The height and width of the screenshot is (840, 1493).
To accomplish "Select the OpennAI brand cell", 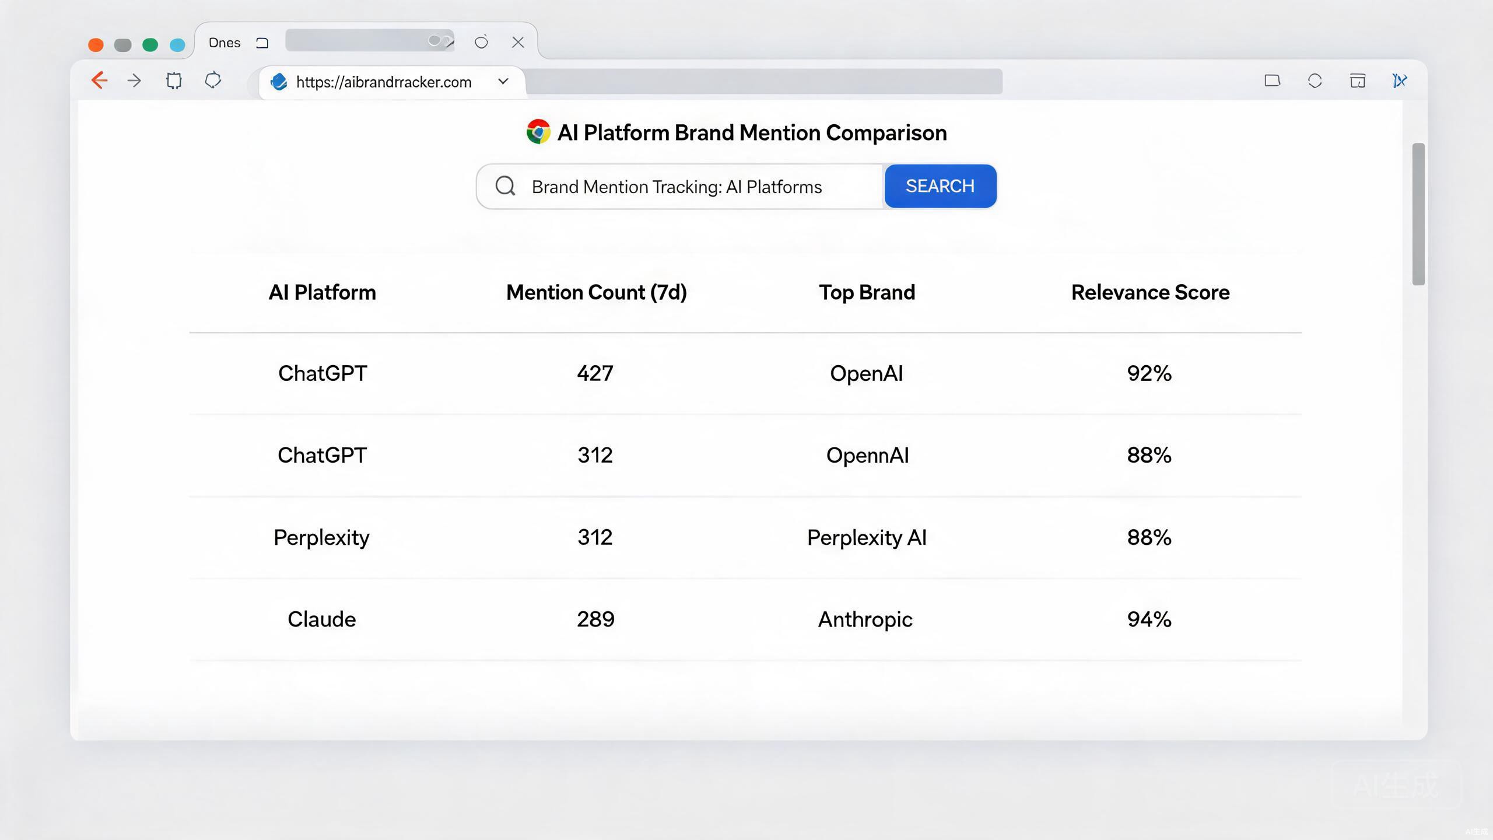I will (x=867, y=456).
